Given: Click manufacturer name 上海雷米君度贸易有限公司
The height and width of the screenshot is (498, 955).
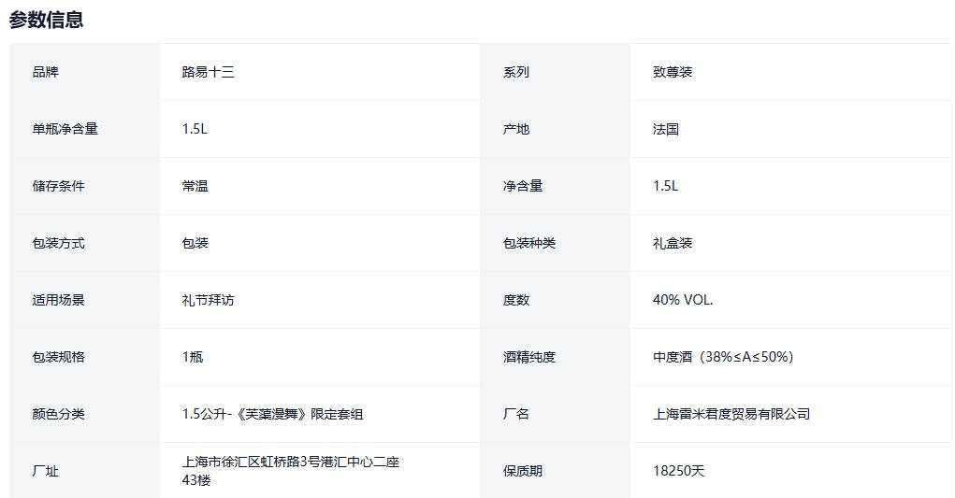Looking at the screenshot, I should (x=731, y=414).
